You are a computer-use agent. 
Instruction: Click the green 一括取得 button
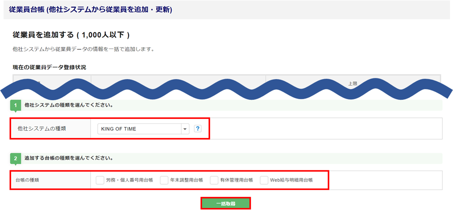pos(226,203)
